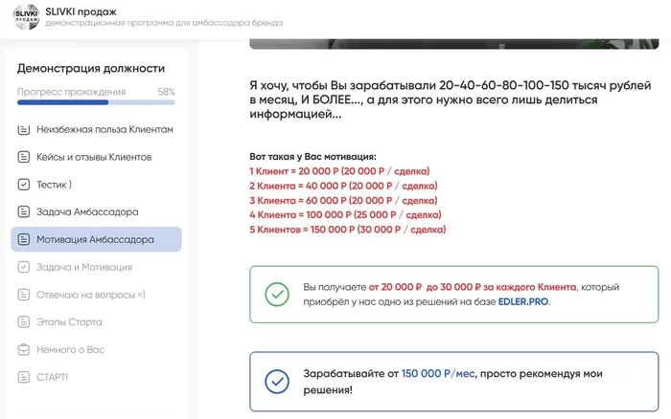Click the Задача Амбассадора document icon
The width and height of the screenshot is (671, 419).
pos(24,211)
